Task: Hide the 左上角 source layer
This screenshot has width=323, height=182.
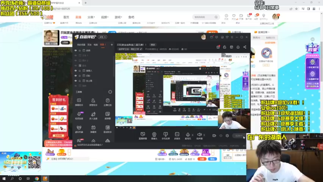Action: click(76, 80)
